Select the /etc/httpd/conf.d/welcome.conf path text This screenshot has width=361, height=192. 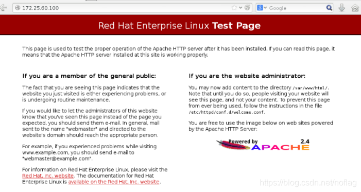[227, 112]
